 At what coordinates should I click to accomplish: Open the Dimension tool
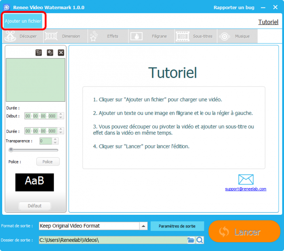click(66, 36)
